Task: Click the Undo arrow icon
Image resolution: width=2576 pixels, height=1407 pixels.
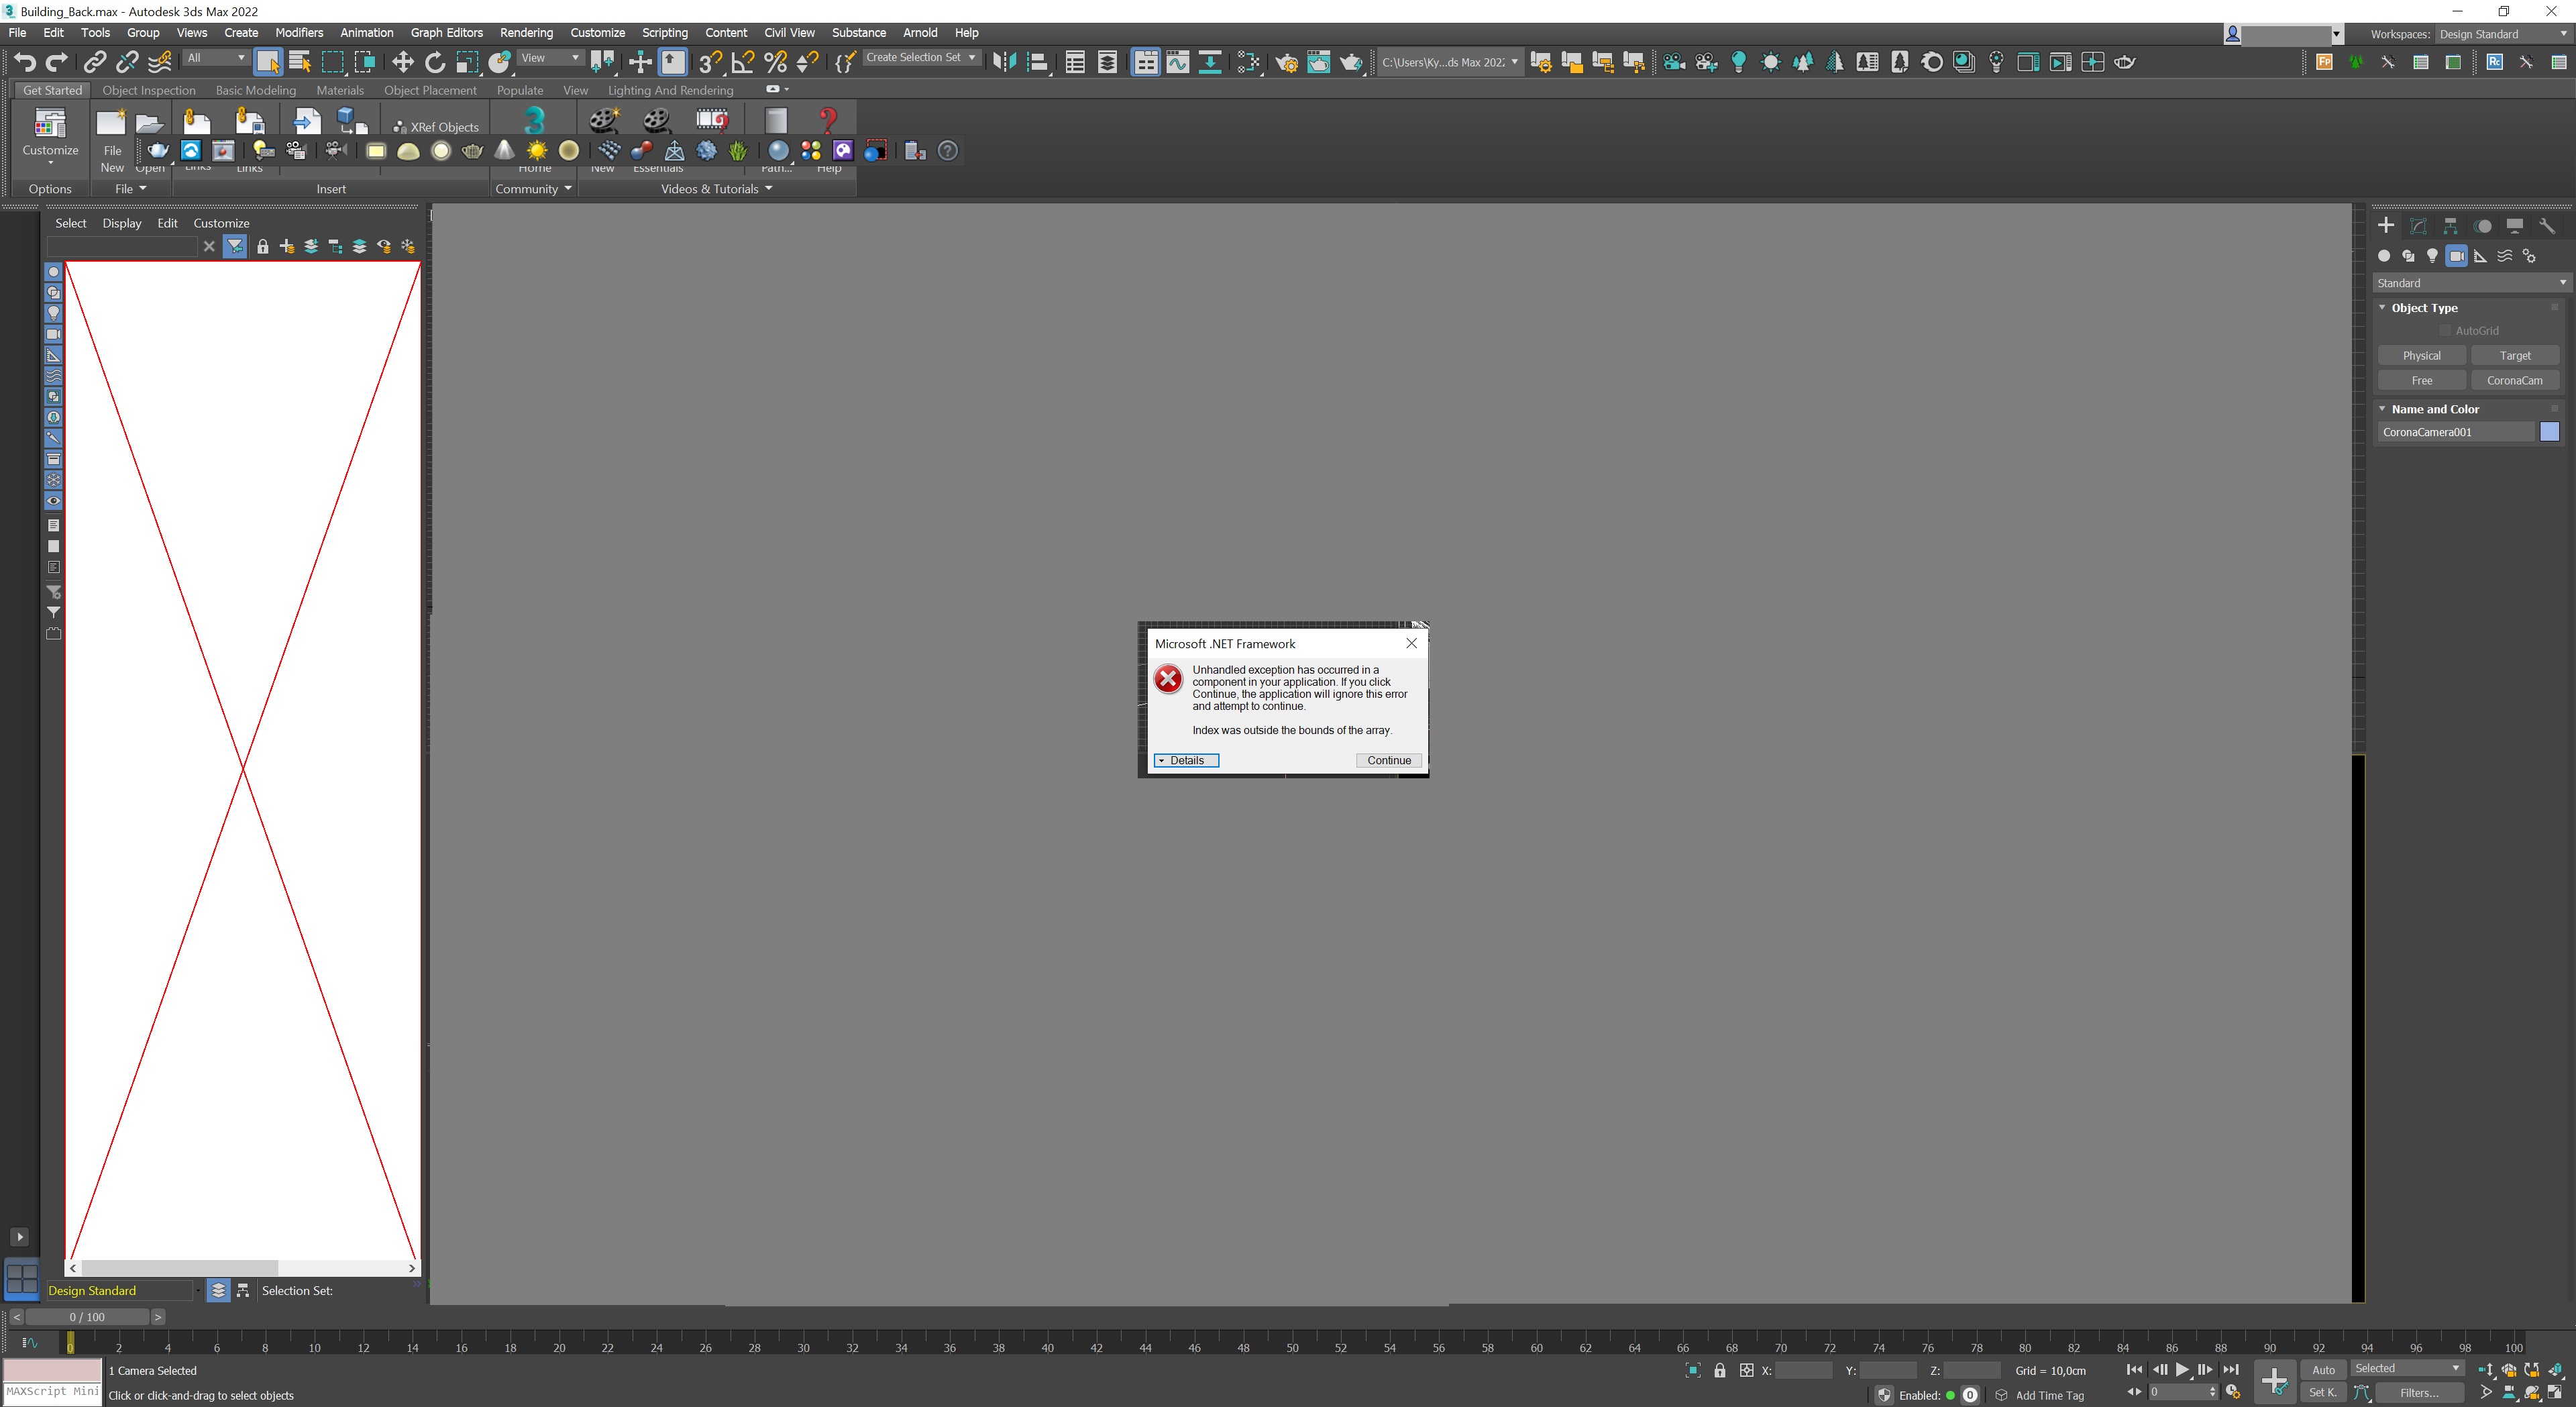Action: coord(25,62)
